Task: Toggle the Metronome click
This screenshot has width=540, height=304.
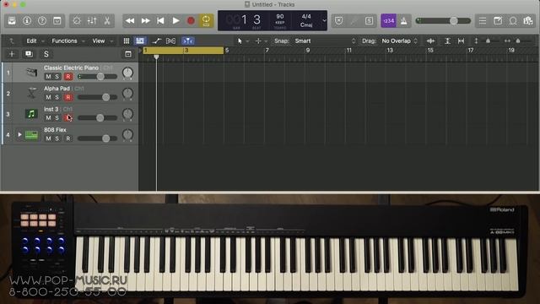Action: (403, 20)
